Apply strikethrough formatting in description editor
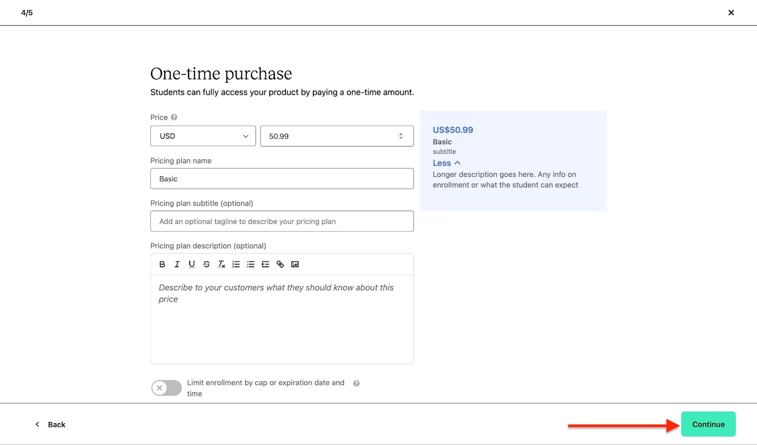Viewport: 757px width, 445px height. coord(206,264)
